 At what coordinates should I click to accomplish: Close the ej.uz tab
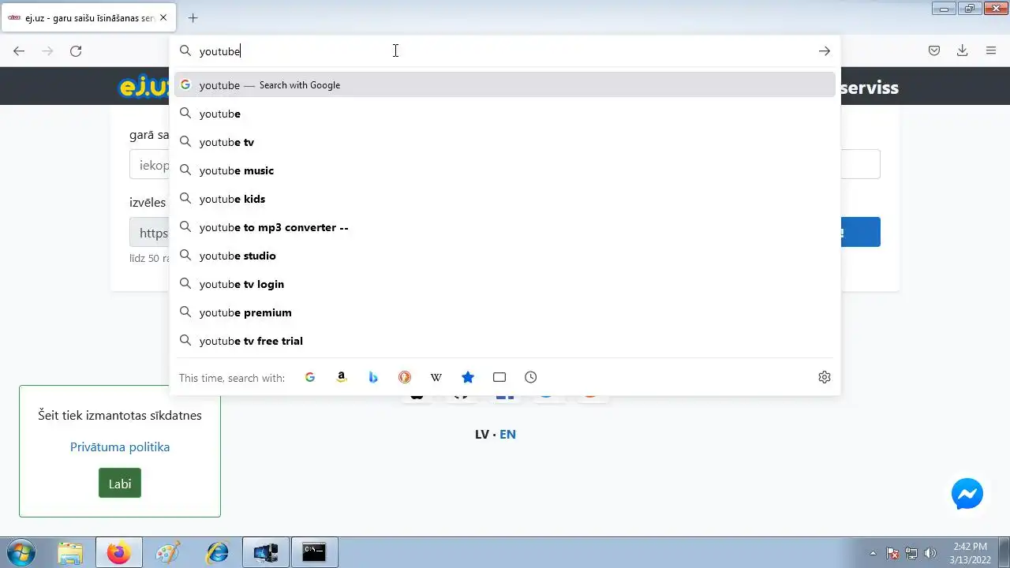(x=163, y=17)
